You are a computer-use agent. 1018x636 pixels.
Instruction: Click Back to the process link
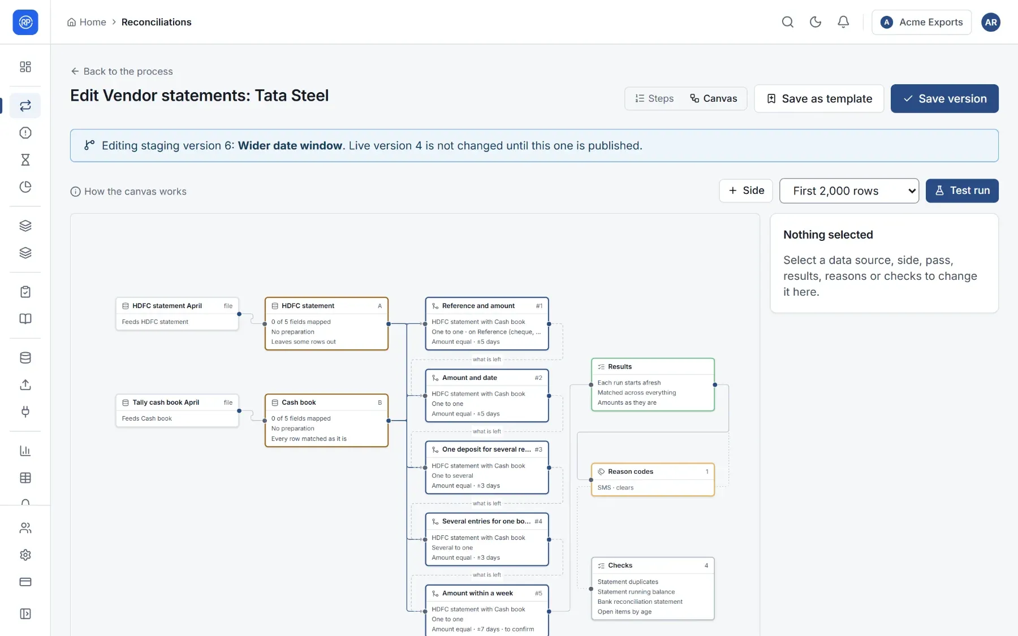[122, 71]
